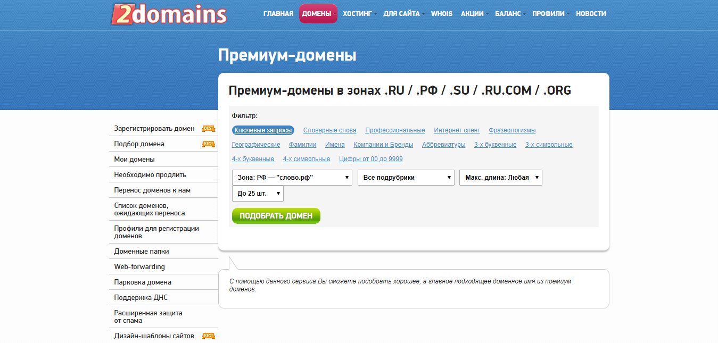Open the Хостинг menu
Screen dimensions: 718x343
359,14
